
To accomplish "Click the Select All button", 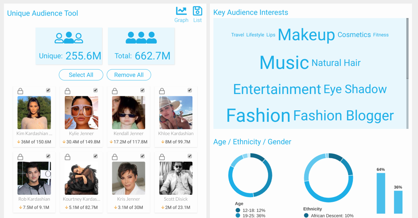I will tap(81, 75).
